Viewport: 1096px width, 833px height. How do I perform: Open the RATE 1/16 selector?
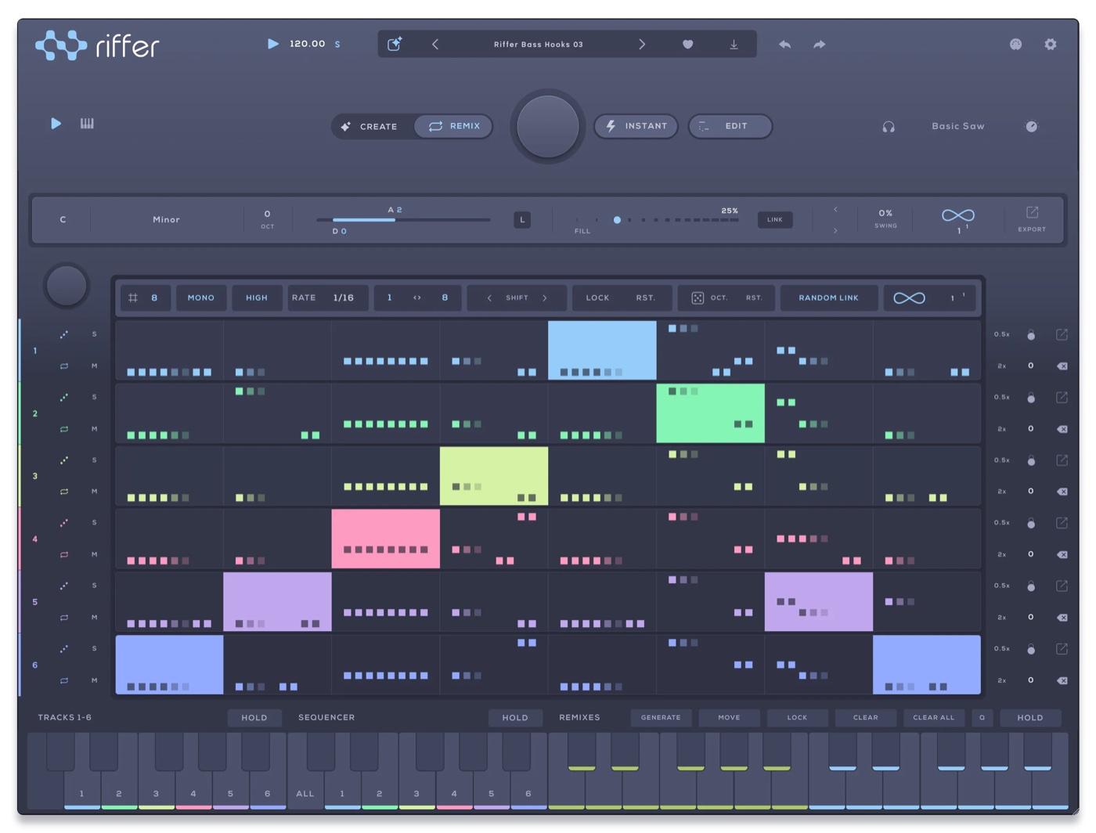point(327,298)
